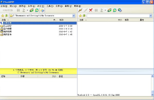
Task: Click the date 2010-3-7 1:45 cell
Action: 65,35
